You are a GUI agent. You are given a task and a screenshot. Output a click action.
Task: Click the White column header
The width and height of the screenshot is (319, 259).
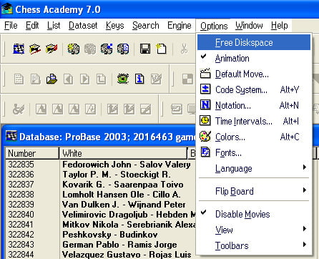124,153
